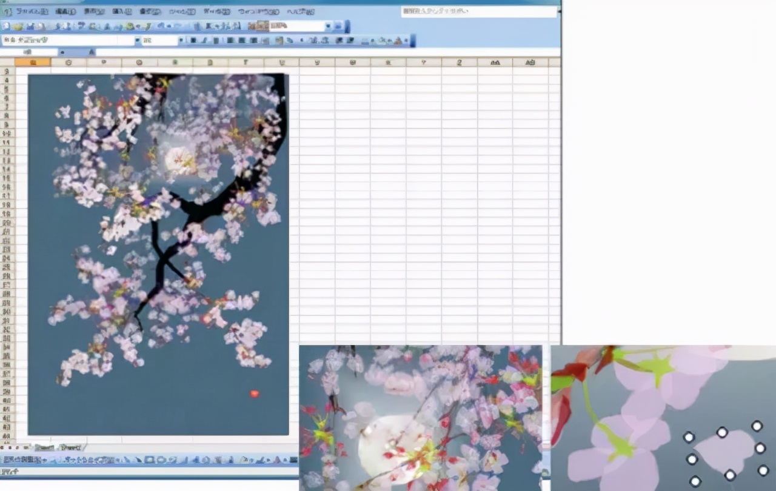Click Line Style icon on drawing toolbar
Viewport: 776px width, 491px height.
[293, 459]
